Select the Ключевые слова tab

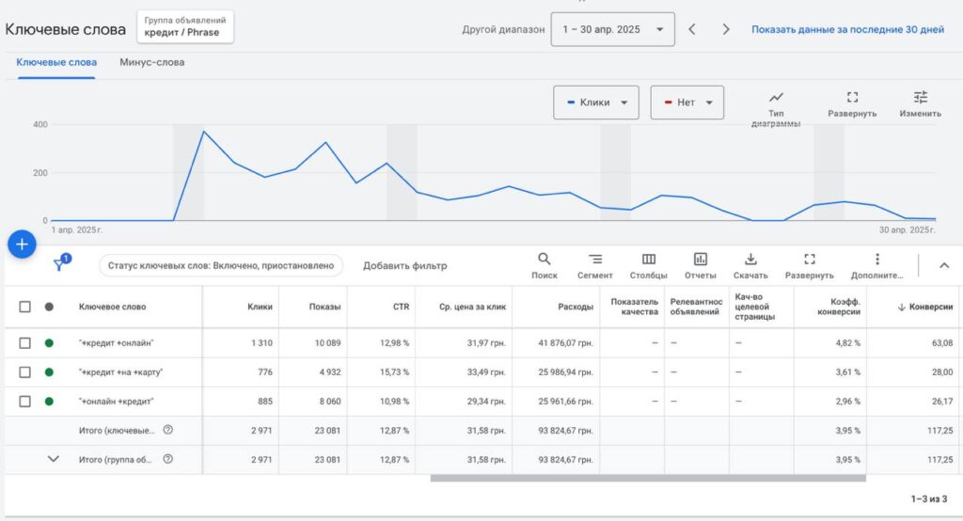pyautogui.click(x=56, y=63)
